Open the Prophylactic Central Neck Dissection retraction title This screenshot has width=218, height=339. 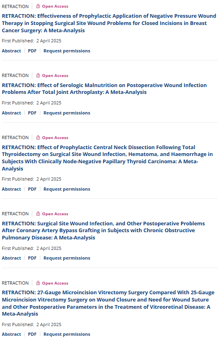click(107, 158)
